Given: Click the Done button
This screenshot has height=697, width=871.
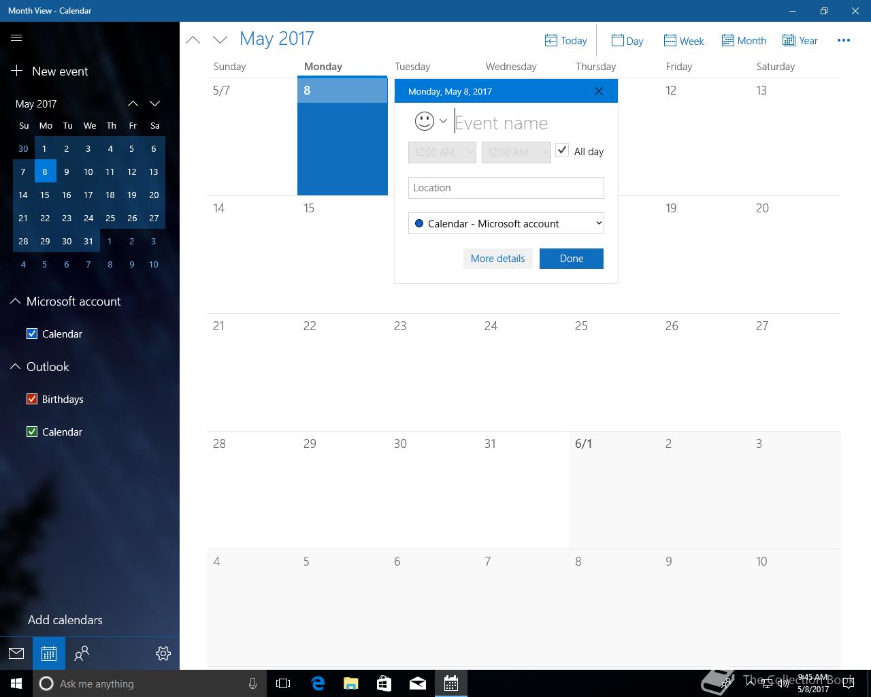Looking at the screenshot, I should (572, 259).
